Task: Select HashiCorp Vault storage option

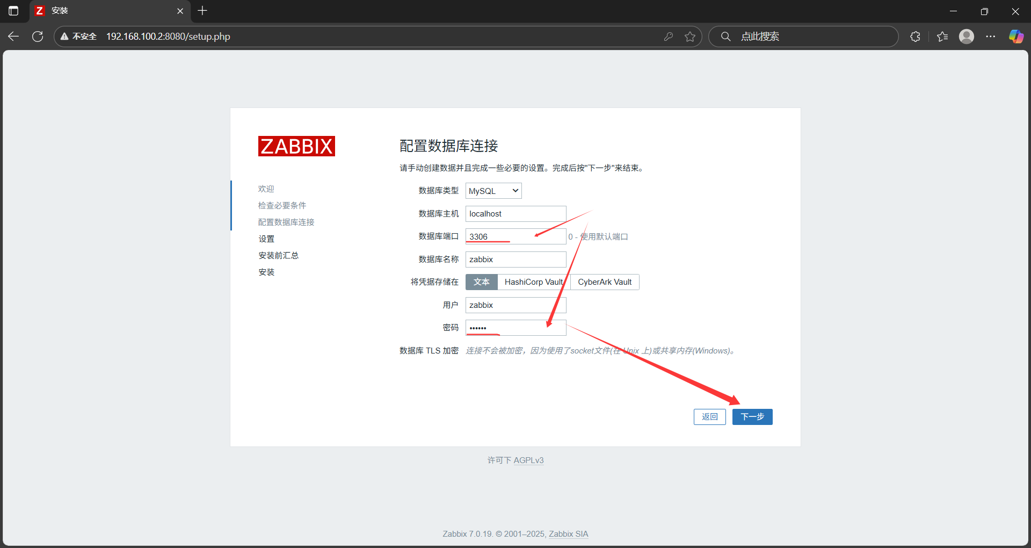Action: pyautogui.click(x=534, y=282)
